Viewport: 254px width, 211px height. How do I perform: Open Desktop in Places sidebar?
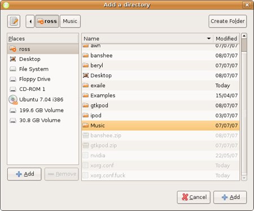pos(43,59)
